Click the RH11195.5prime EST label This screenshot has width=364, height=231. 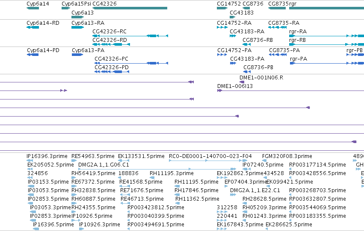(196, 182)
